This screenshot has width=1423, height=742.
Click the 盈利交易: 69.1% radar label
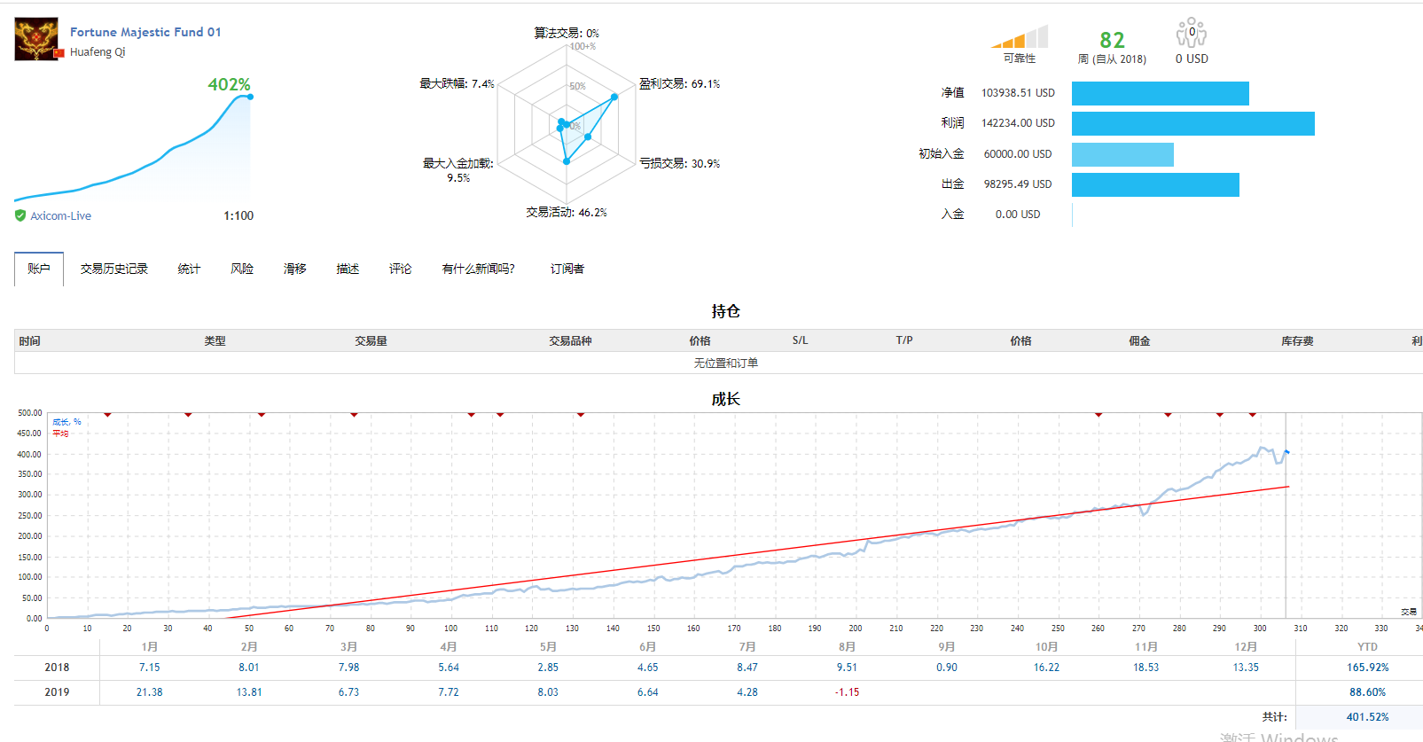tap(680, 83)
